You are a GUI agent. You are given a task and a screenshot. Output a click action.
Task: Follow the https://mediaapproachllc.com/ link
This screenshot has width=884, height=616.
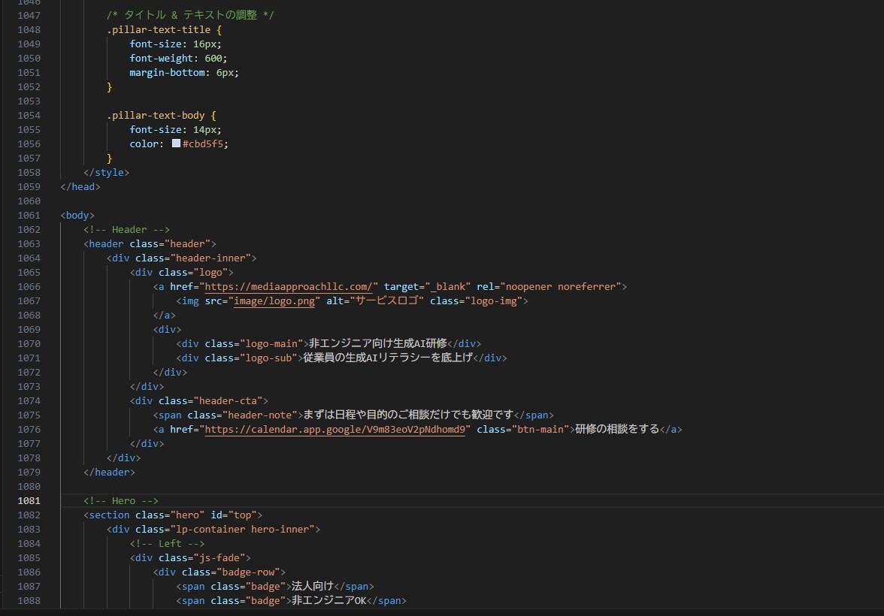tap(288, 286)
